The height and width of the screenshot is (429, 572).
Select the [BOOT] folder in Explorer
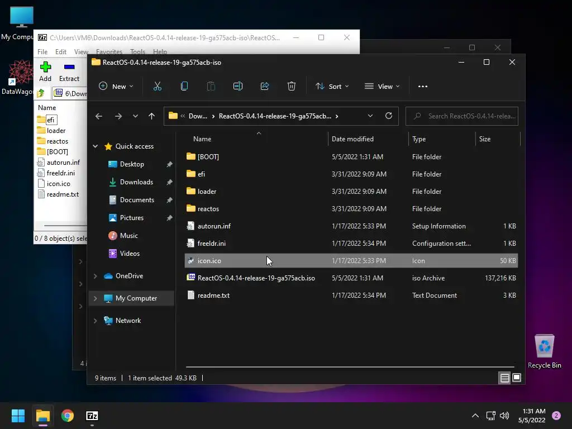[x=351, y=157]
